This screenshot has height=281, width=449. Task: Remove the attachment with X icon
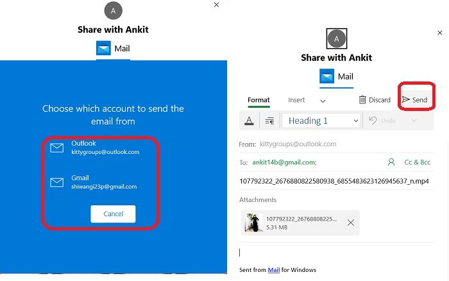point(350,223)
